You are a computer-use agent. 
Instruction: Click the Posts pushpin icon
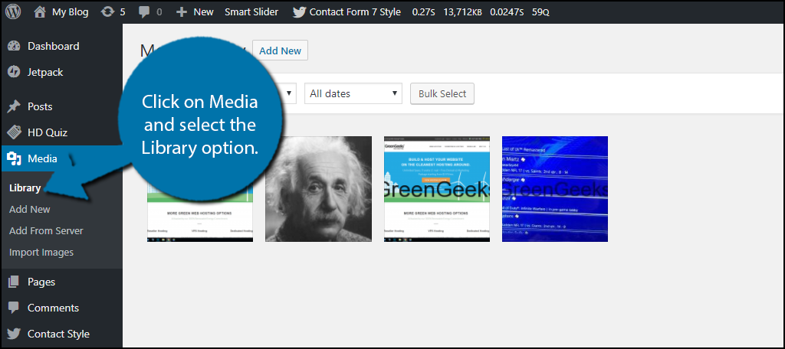pos(14,106)
